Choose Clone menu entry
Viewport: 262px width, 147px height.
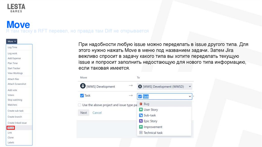coord(19,138)
